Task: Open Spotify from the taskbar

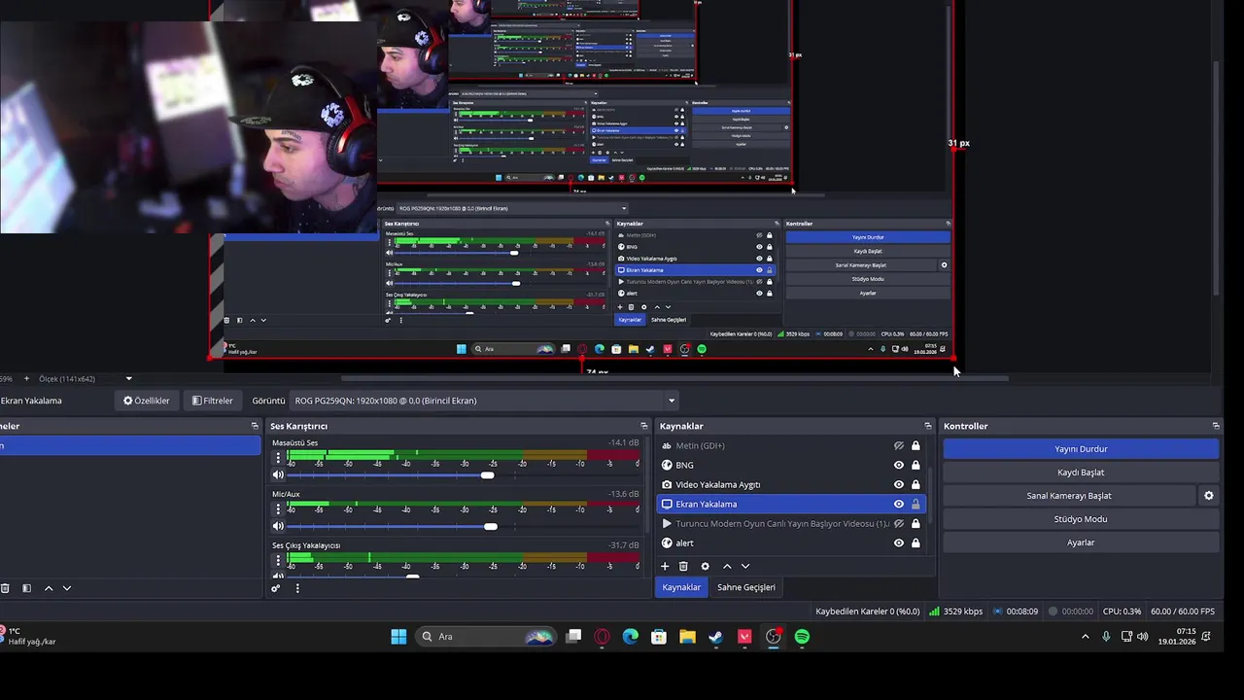Action: click(x=802, y=637)
